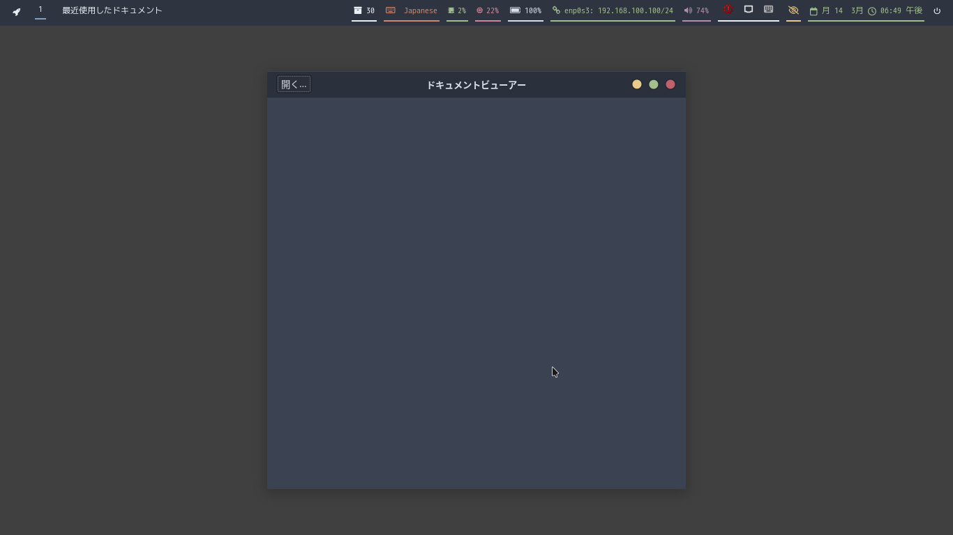Click the 最近使用したドキュメント window title

(112, 10)
